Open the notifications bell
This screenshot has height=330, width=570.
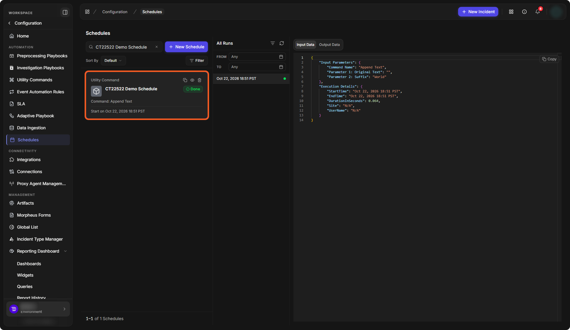pyautogui.click(x=538, y=12)
